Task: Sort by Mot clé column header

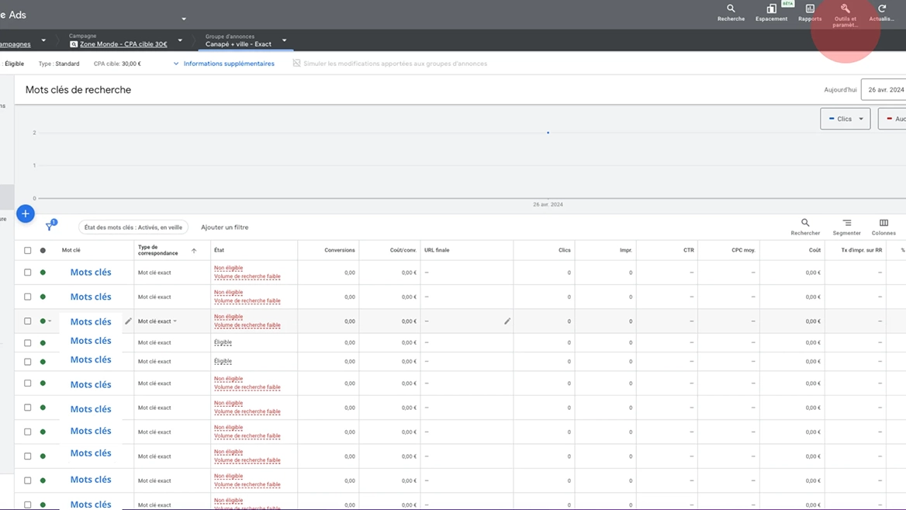Action: pyautogui.click(x=71, y=251)
